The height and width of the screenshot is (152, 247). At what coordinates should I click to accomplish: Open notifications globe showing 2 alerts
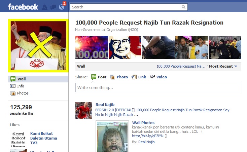[62, 7]
